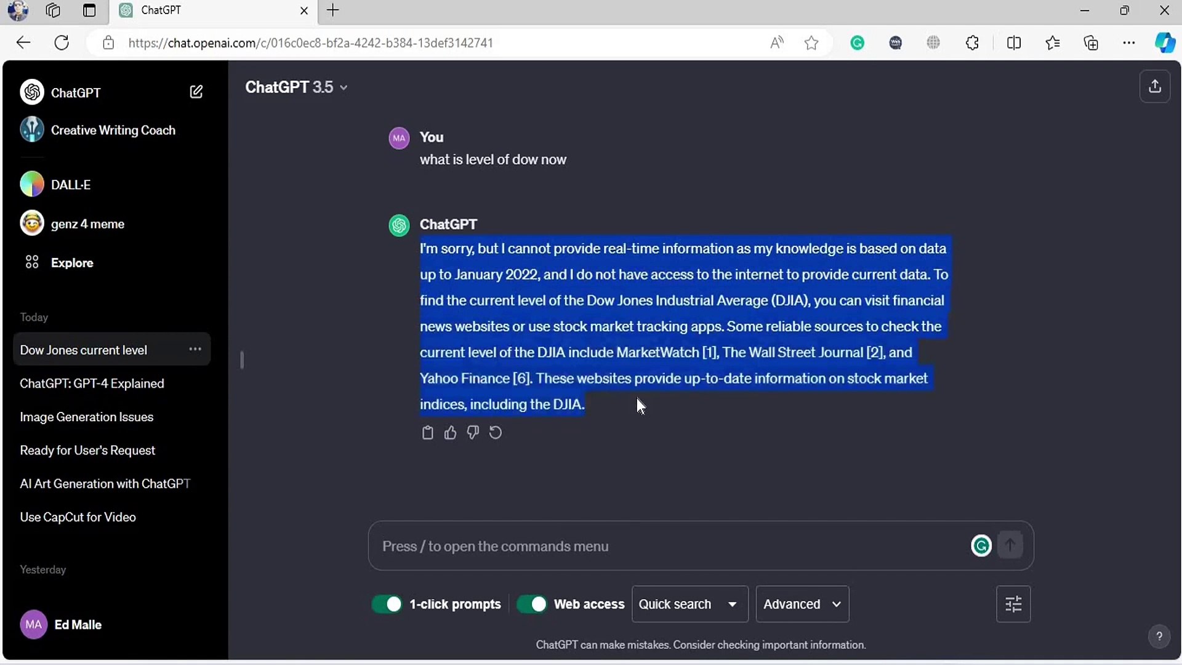Screen dimensions: 1182x665
Task: Copy the ChatGPT response with clipboard icon
Action: (x=427, y=433)
